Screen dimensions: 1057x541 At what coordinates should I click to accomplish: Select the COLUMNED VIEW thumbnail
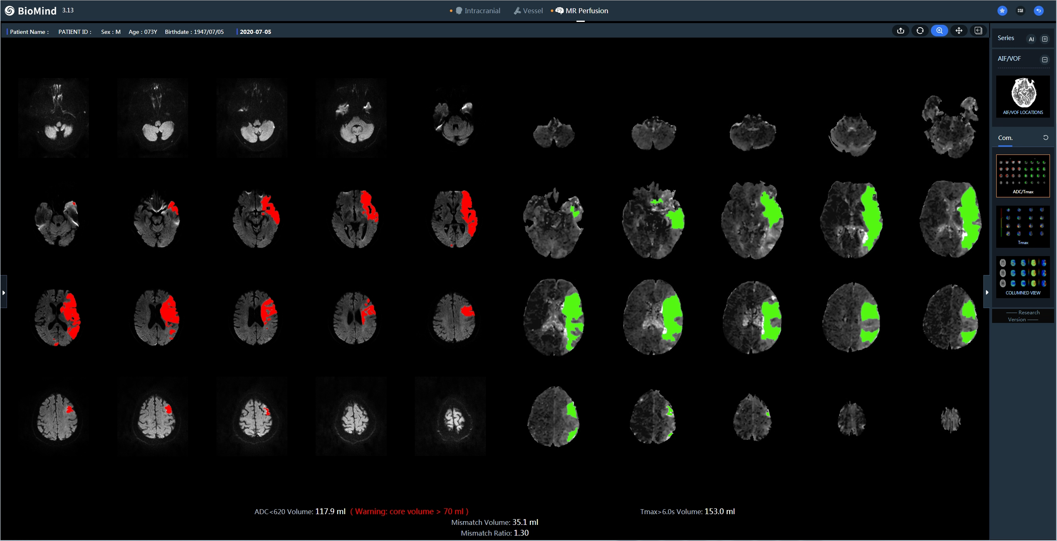[1023, 277]
